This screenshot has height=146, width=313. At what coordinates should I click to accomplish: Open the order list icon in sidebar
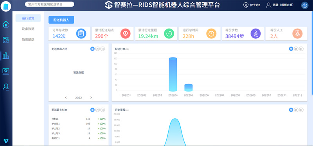6,40
